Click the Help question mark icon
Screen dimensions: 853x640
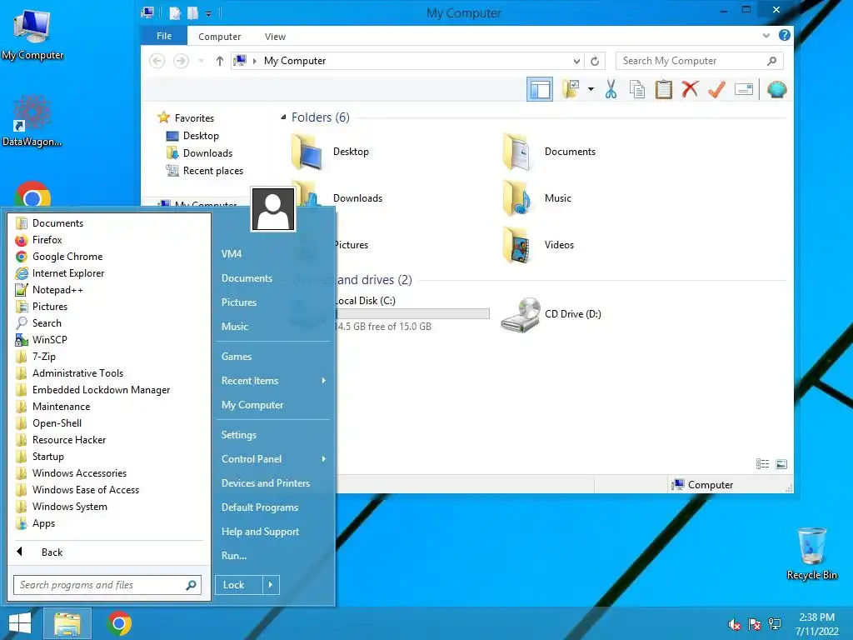784,35
